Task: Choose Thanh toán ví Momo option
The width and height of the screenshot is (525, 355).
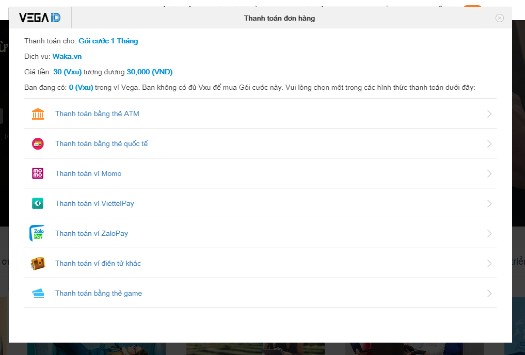Action: [x=88, y=174]
